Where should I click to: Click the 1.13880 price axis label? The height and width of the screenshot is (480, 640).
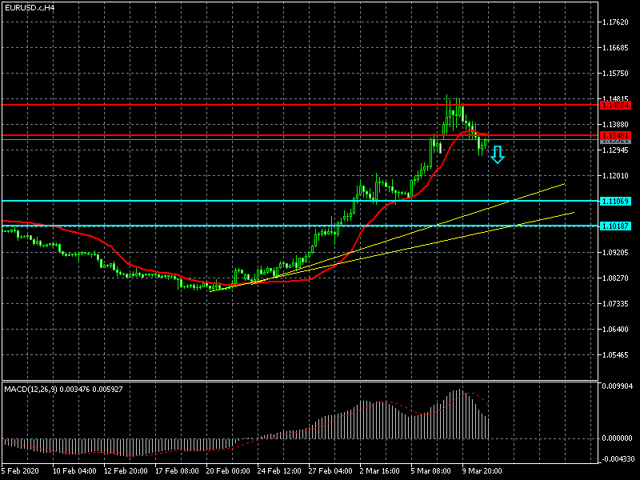(x=615, y=125)
